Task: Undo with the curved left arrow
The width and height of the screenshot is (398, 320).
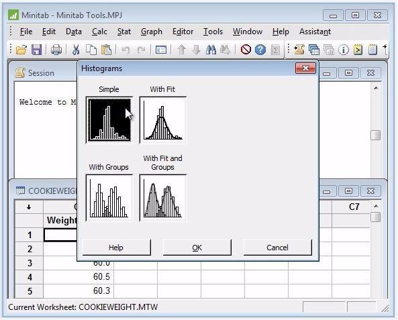Action: pos(126,50)
